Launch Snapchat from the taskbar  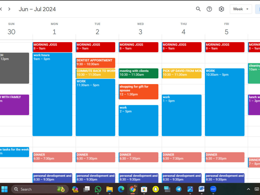155,189
